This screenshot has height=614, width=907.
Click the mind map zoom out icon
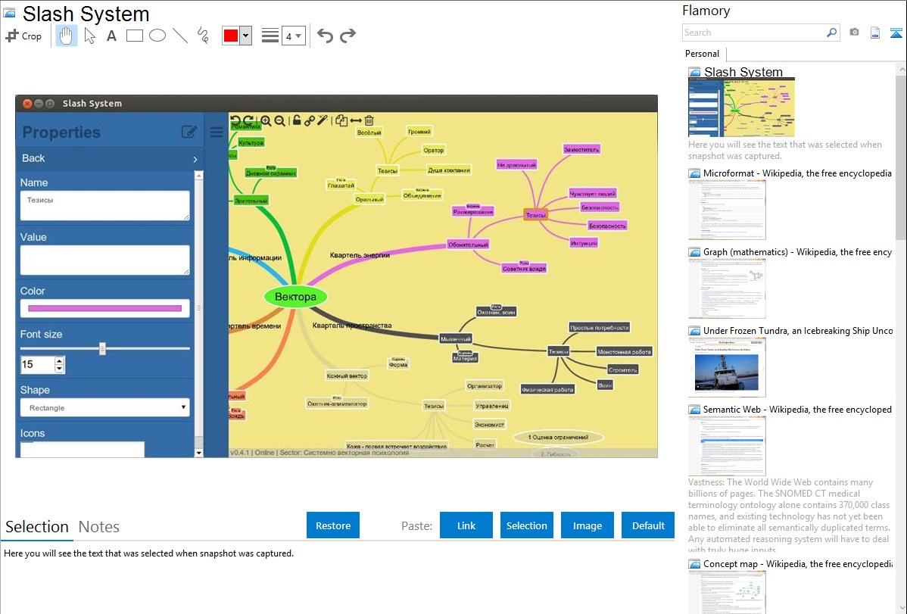coord(279,120)
